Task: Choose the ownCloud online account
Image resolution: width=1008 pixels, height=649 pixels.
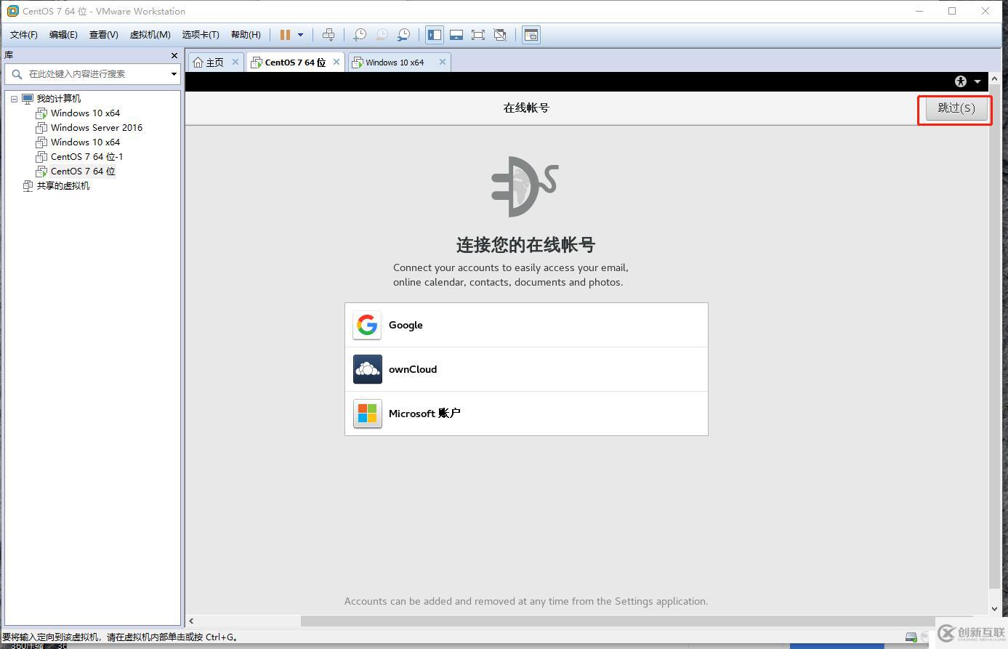Action: click(526, 369)
